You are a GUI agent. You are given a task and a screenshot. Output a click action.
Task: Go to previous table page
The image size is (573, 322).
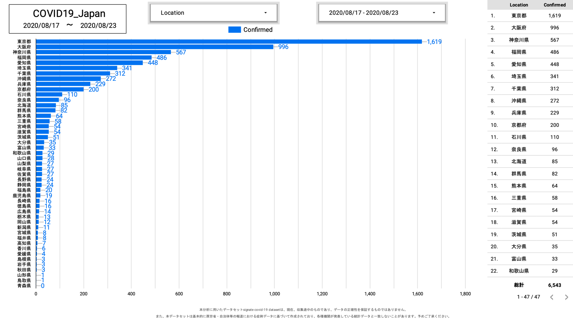(x=552, y=297)
